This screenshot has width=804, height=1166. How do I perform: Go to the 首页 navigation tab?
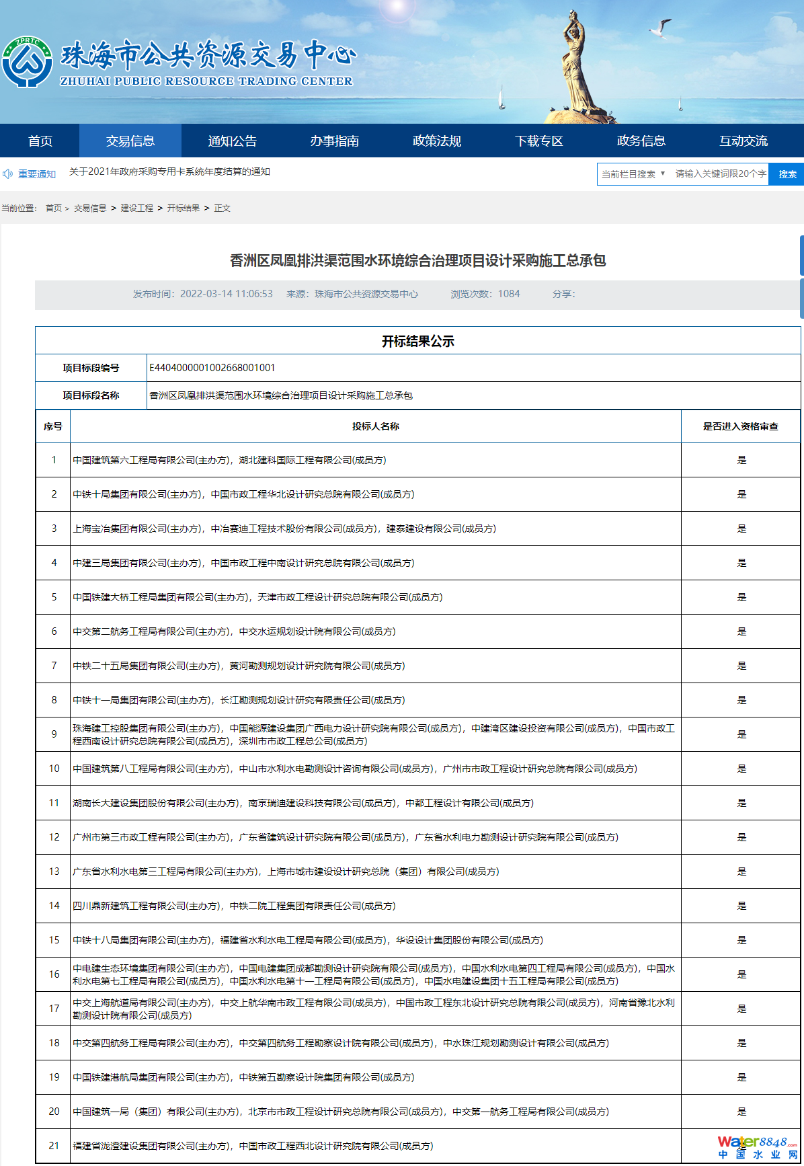(x=40, y=141)
